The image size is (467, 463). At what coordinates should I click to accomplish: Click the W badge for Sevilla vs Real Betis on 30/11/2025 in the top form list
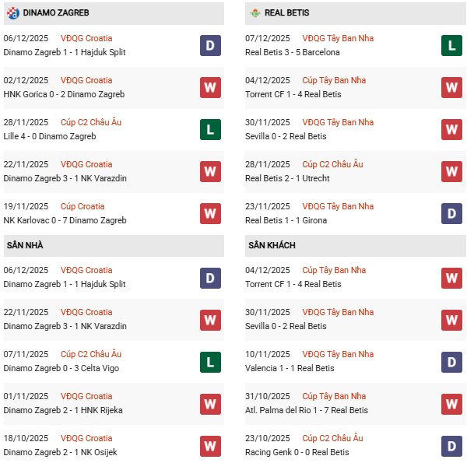pos(452,129)
